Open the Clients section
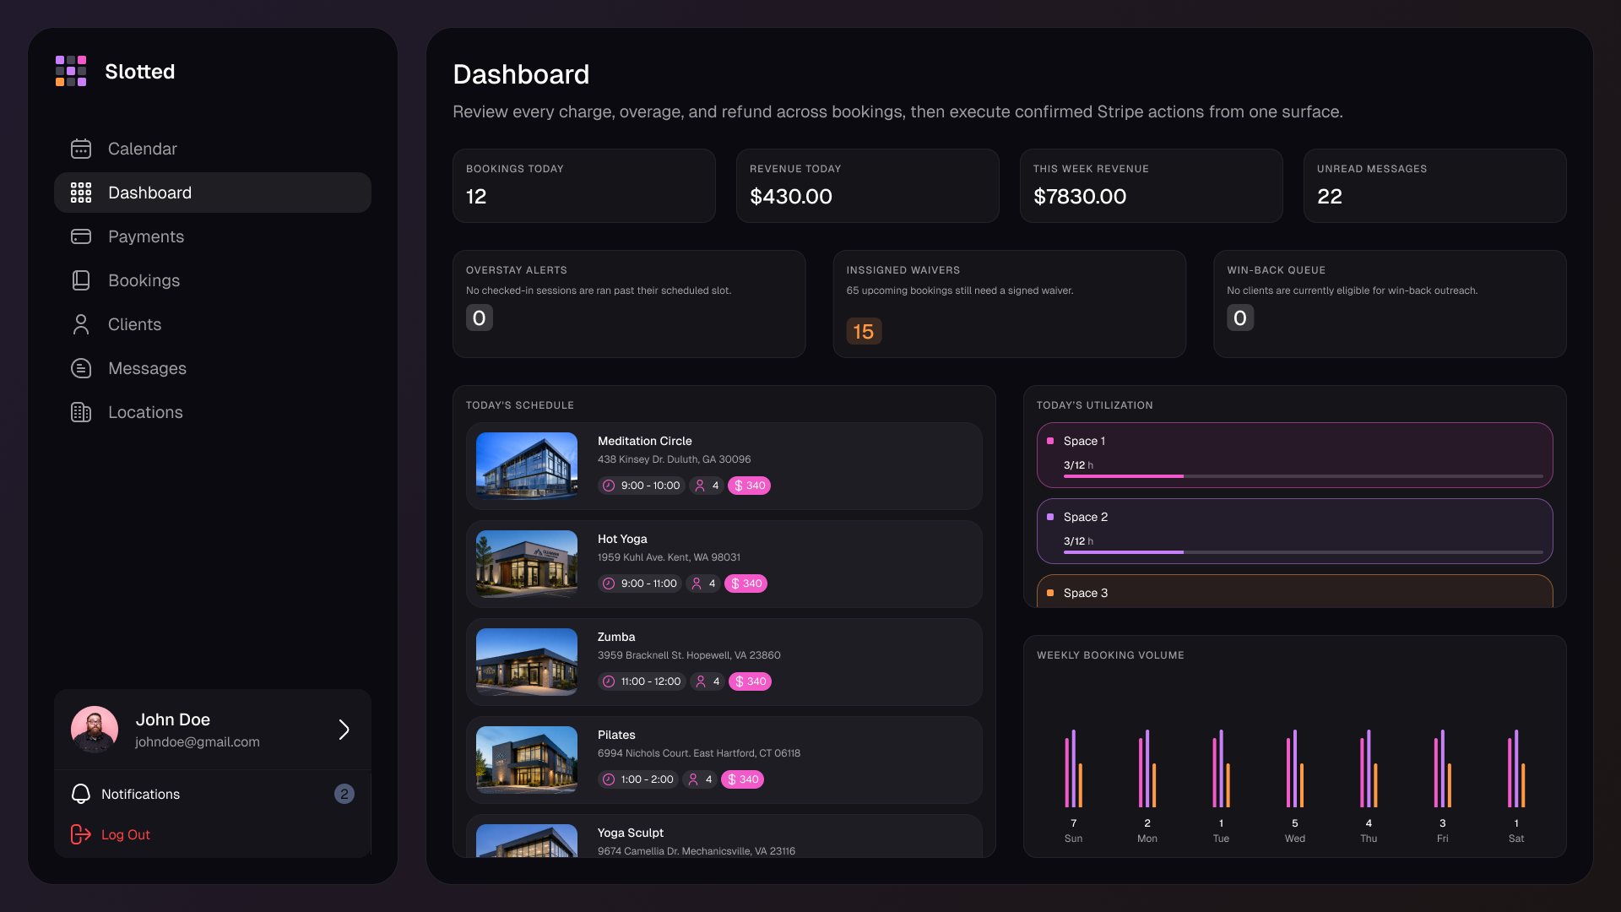The width and height of the screenshot is (1621, 912). (213, 324)
